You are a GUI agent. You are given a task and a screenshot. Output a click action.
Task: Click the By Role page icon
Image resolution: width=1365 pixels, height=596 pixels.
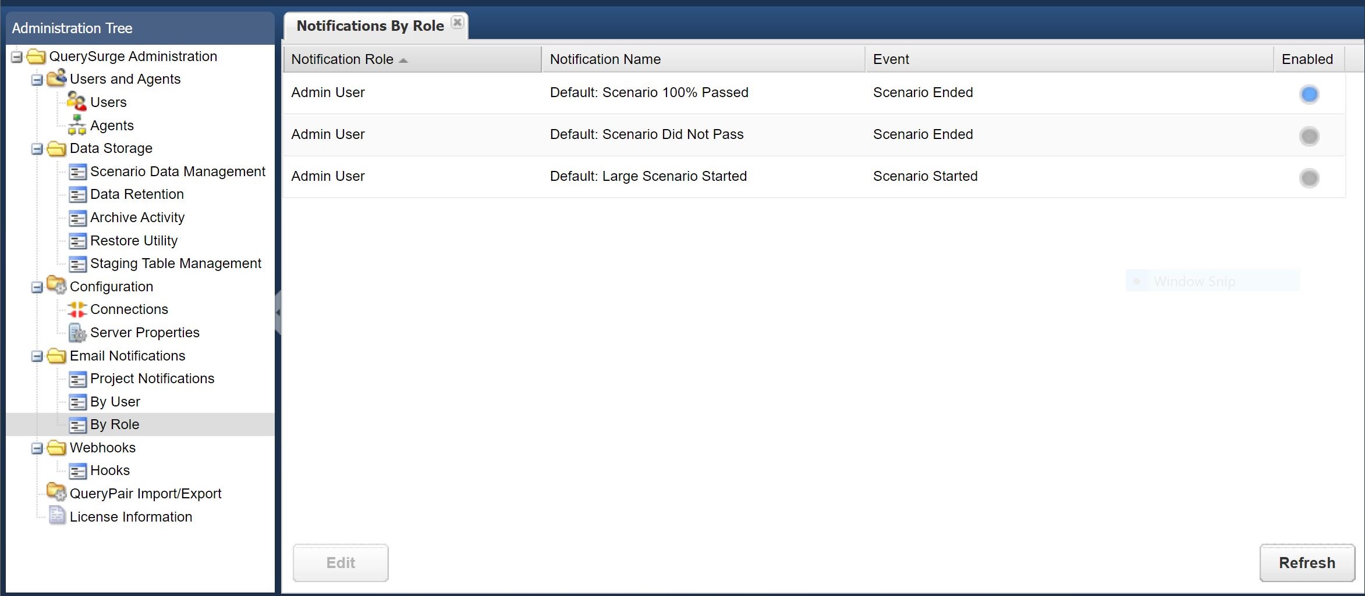coord(77,425)
